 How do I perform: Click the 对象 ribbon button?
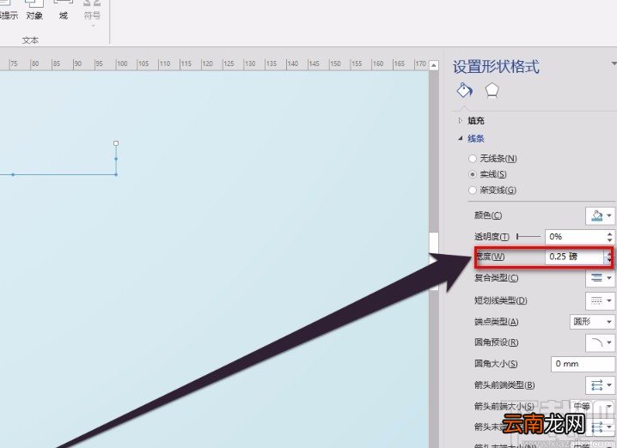[34, 10]
